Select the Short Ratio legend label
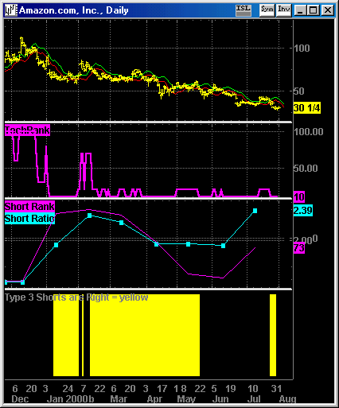 coord(29,219)
